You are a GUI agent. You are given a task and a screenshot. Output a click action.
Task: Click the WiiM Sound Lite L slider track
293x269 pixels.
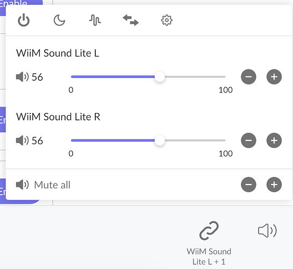click(148, 77)
